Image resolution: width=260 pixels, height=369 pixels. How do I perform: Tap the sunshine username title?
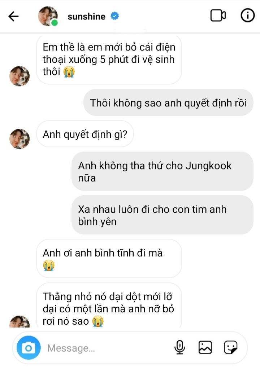pos(86,16)
